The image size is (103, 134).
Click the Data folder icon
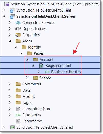(18, 90)
